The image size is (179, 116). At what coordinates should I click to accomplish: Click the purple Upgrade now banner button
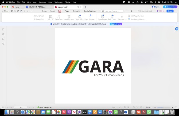tap(116, 24)
